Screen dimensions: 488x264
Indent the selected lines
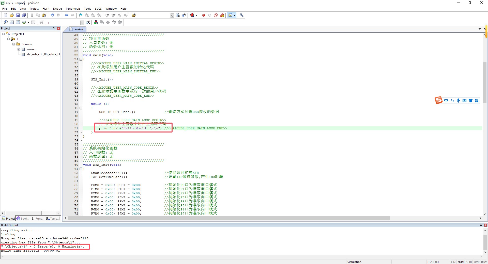[x=108, y=15]
